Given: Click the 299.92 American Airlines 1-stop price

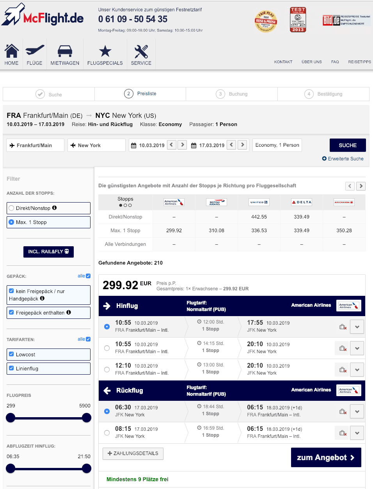Looking at the screenshot, I should point(174,231).
